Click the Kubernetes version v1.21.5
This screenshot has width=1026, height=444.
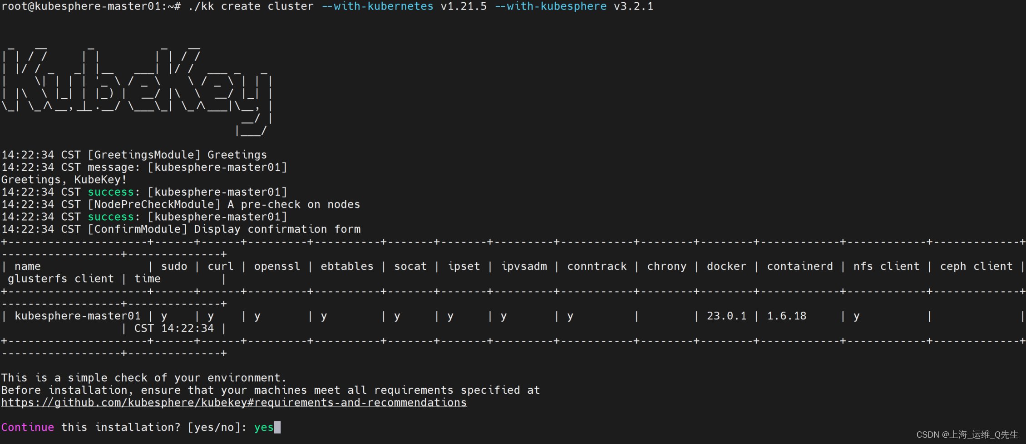464,6
